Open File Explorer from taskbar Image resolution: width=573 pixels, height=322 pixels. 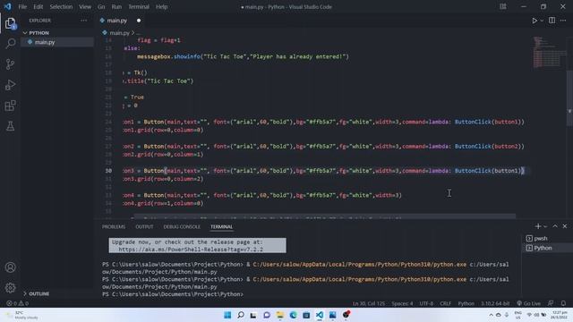point(280,315)
